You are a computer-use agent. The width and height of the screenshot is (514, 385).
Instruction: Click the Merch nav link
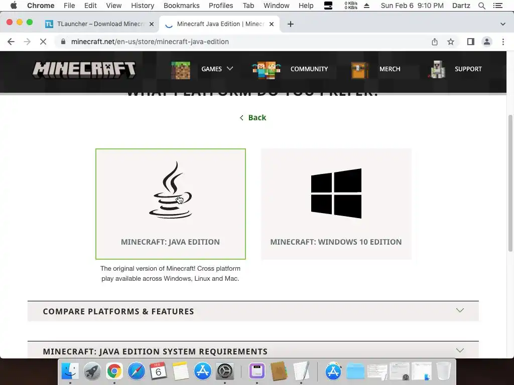click(x=390, y=69)
